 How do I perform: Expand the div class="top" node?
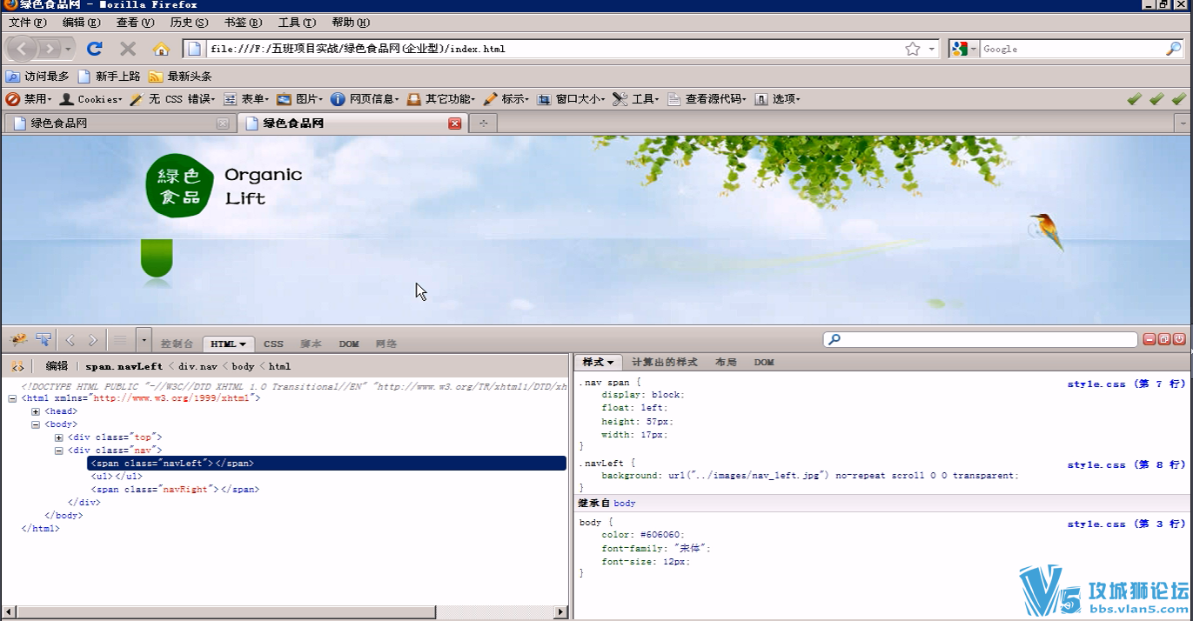[x=58, y=437]
